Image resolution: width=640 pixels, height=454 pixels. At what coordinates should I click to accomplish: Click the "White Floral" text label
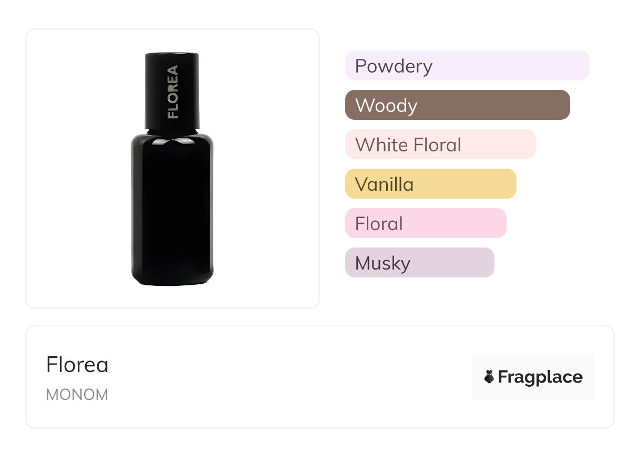[x=408, y=145]
